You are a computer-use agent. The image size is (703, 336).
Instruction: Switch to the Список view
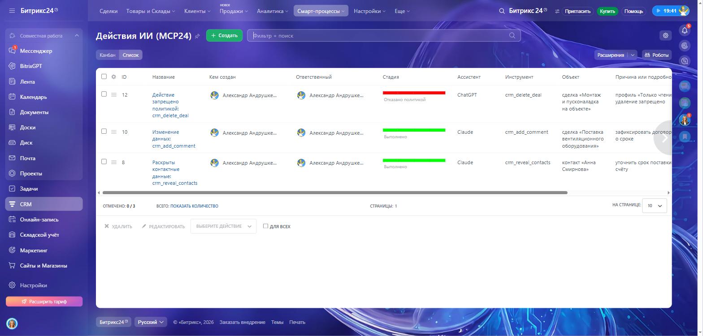131,55
